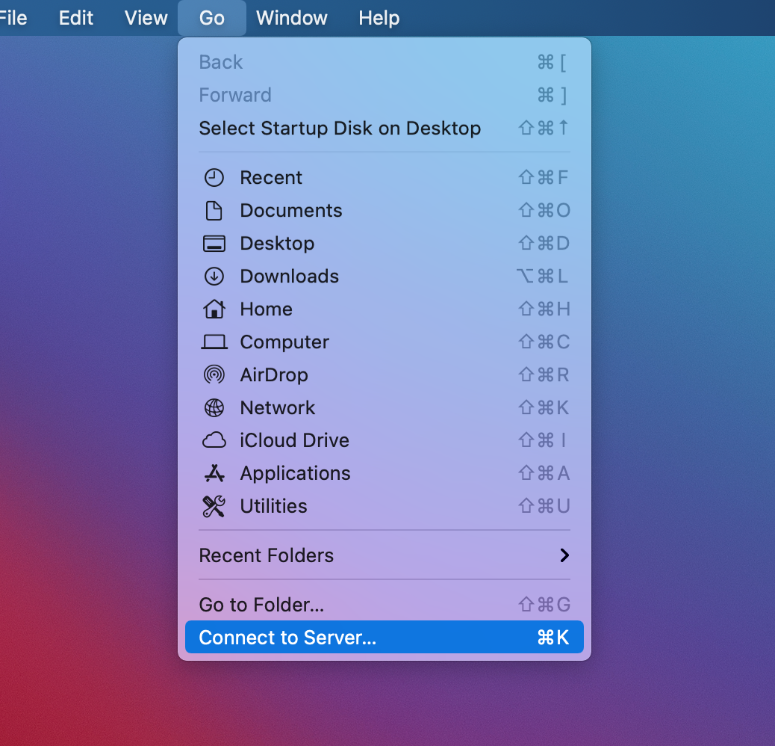Click the Applications label
775x746 pixels.
click(295, 473)
